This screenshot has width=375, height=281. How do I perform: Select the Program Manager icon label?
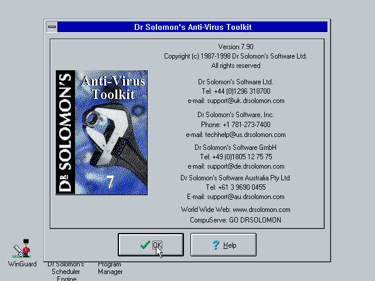click(110, 268)
